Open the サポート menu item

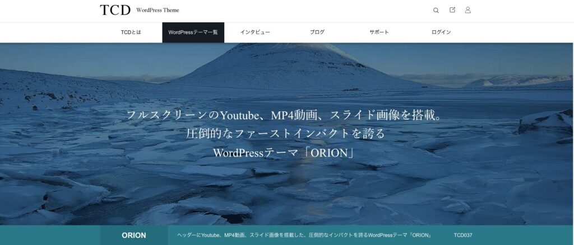pos(379,32)
